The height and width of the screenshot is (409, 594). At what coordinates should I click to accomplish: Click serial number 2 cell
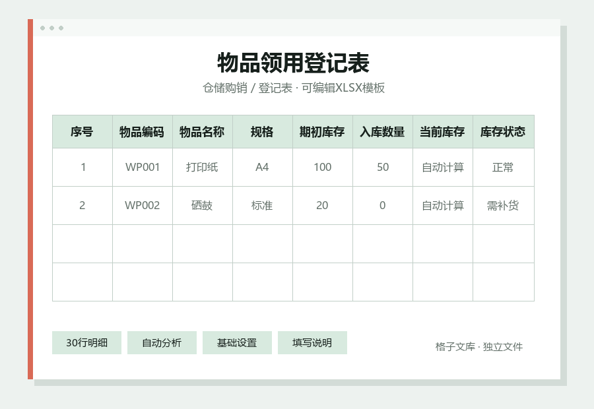(82, 205)
